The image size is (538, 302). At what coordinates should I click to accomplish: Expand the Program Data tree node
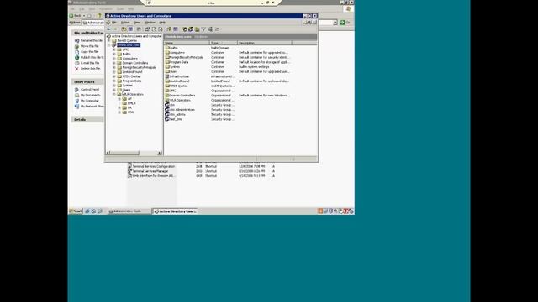[114, 81]
